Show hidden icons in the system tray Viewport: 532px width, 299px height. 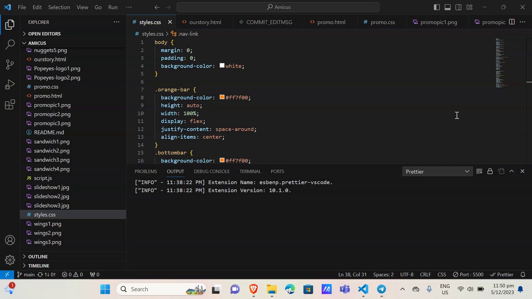(402, 289)
